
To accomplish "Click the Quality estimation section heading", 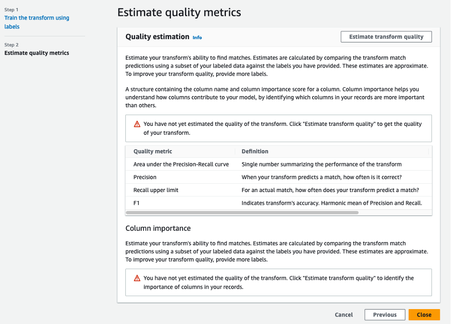I will [157, 37].
